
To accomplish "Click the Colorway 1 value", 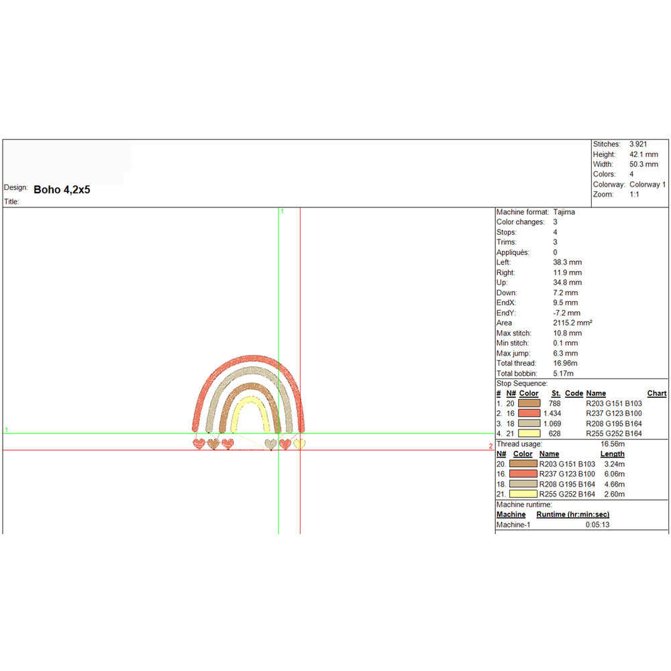I will click(x=648, y=185).
